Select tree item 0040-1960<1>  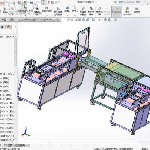[7, 132]
